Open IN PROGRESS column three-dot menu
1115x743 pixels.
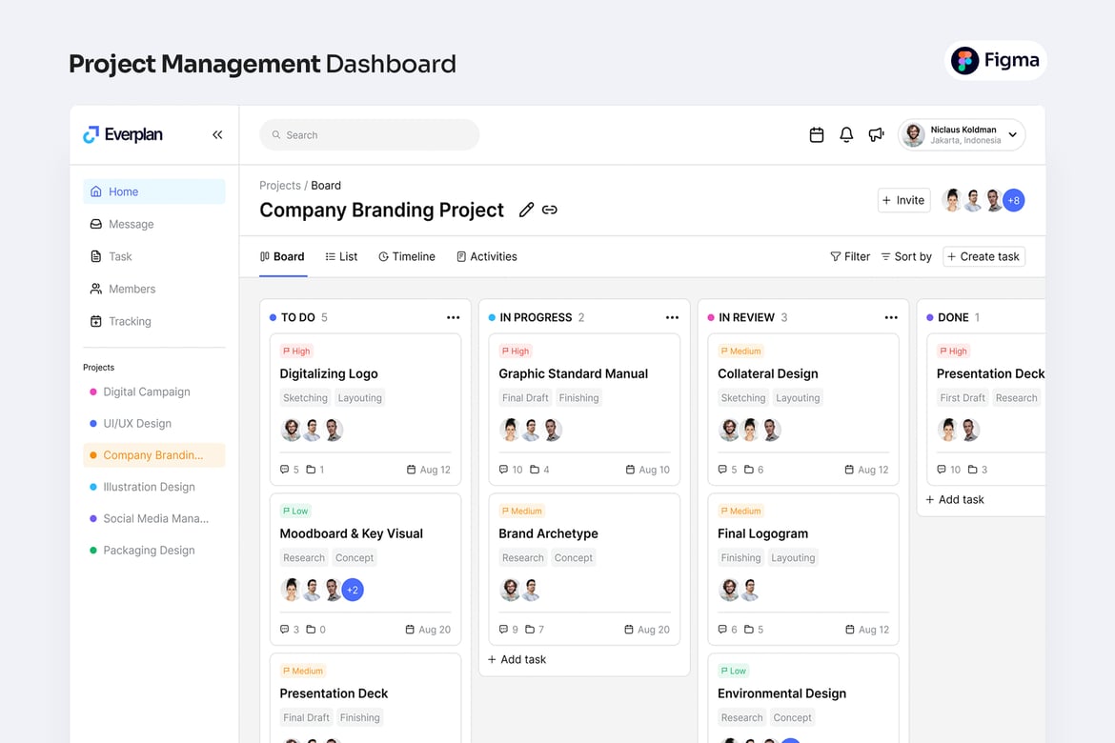[672, 317]
